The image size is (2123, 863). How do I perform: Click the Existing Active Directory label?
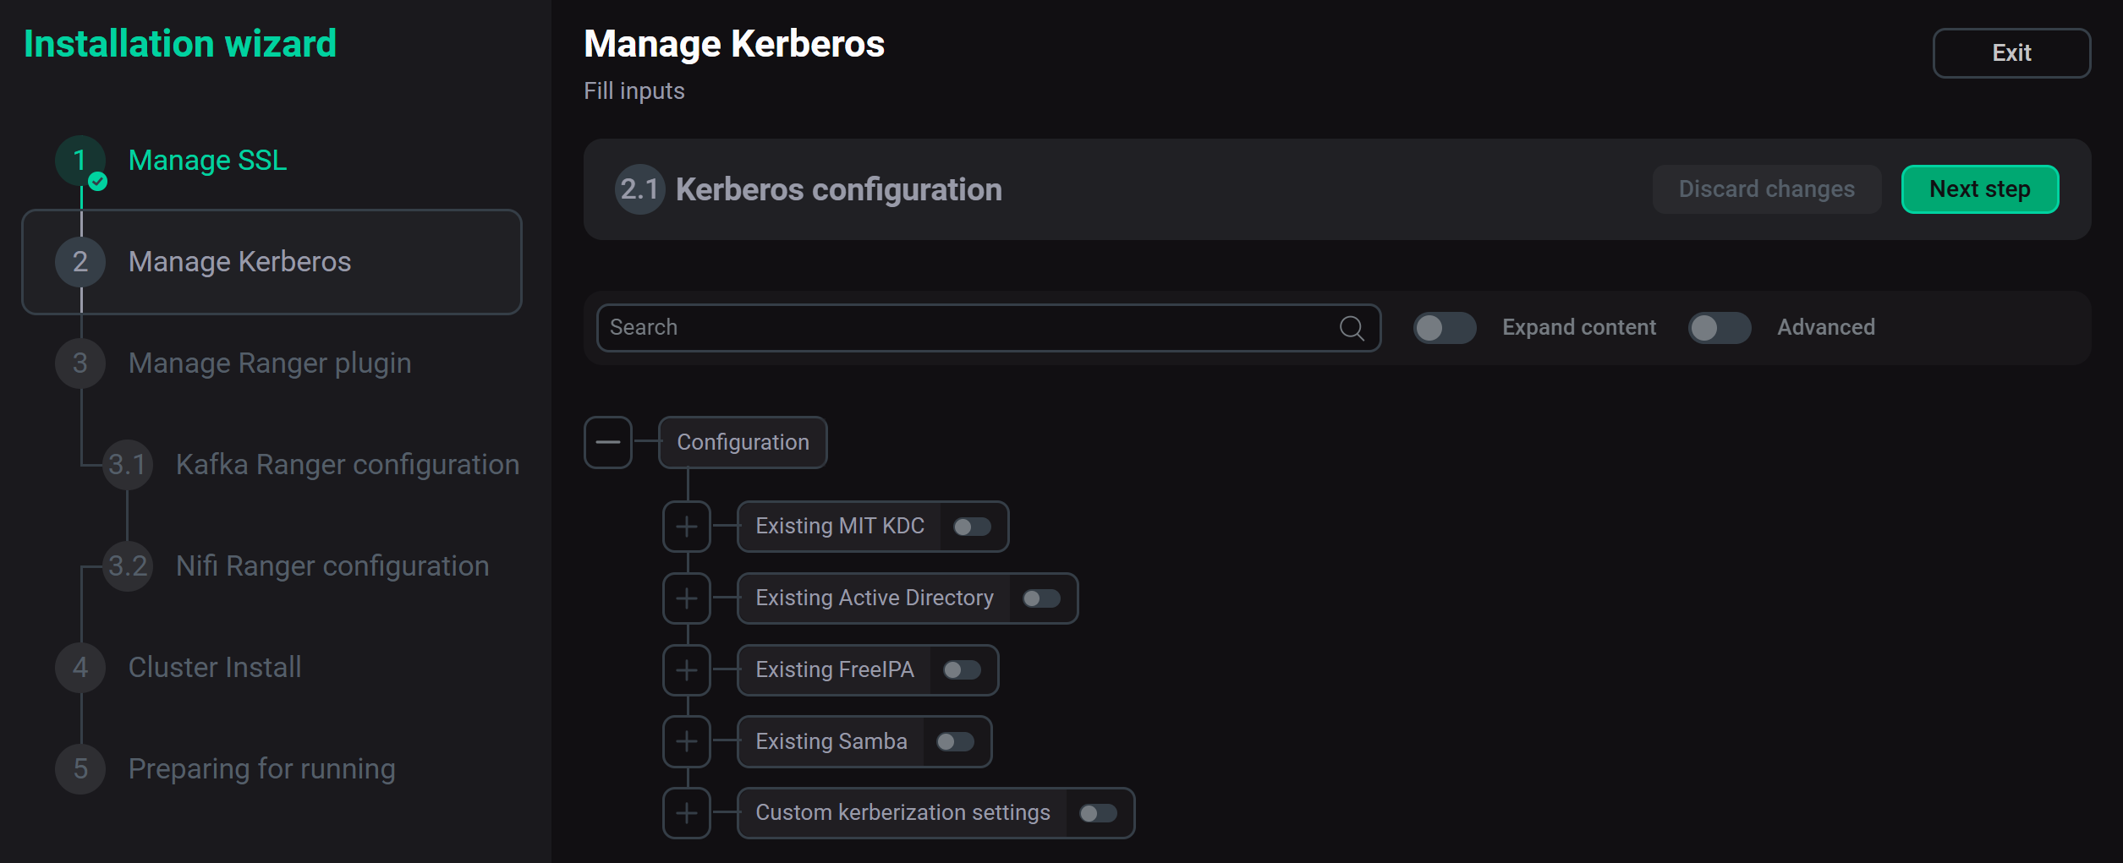875,598
